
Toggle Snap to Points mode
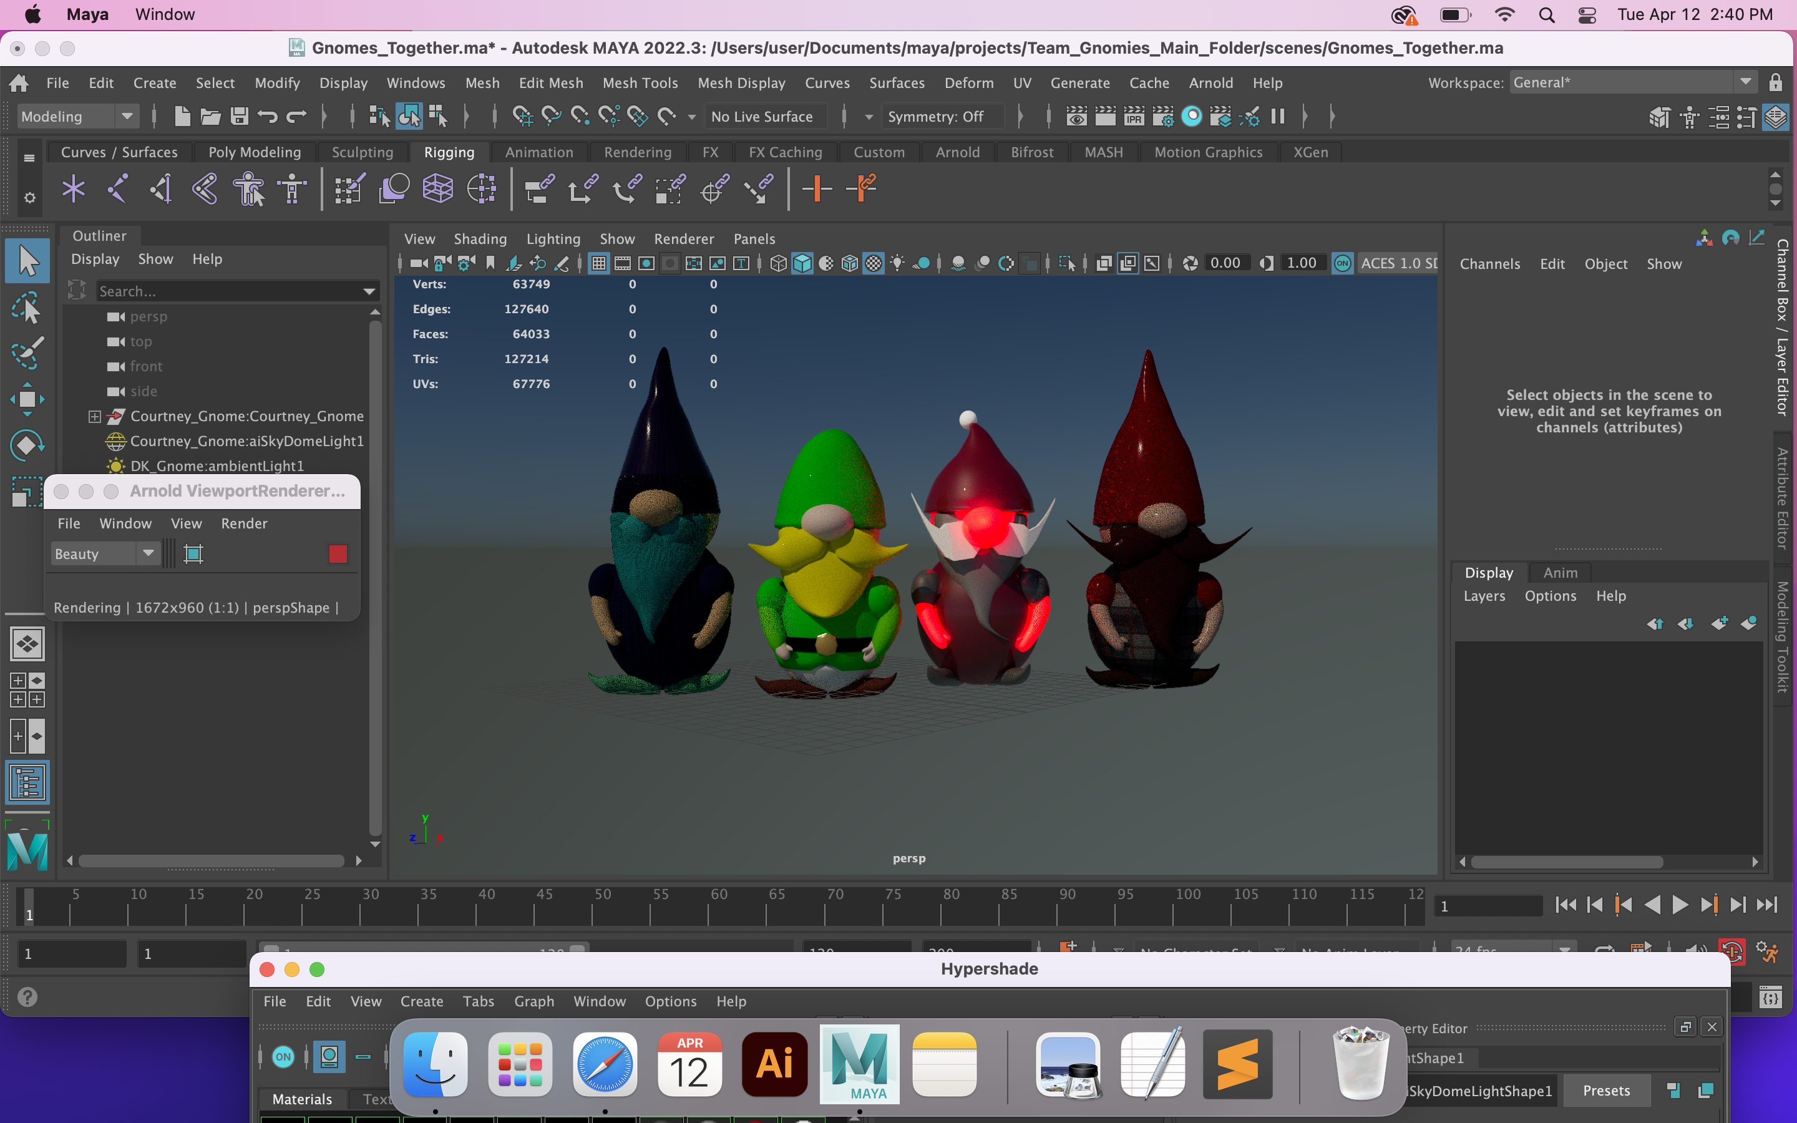580,116
